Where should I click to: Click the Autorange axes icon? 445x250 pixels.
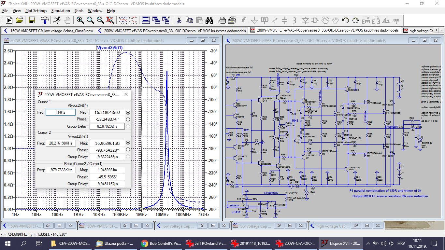tap(133, 20)
